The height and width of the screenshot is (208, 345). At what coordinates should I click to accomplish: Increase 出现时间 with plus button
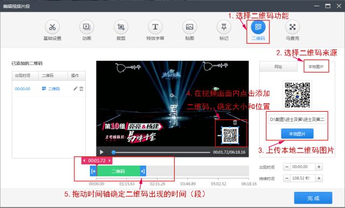click(319, 167)
